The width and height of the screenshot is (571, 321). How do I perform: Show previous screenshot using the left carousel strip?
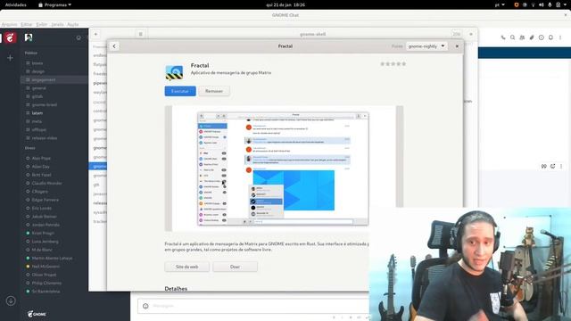(169, 169)
